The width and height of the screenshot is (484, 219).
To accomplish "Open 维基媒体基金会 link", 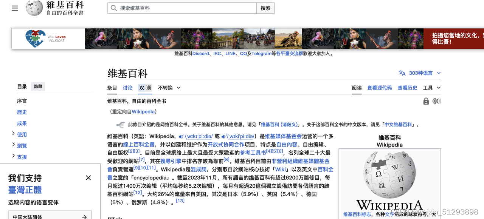I will [x=283, y=136].
